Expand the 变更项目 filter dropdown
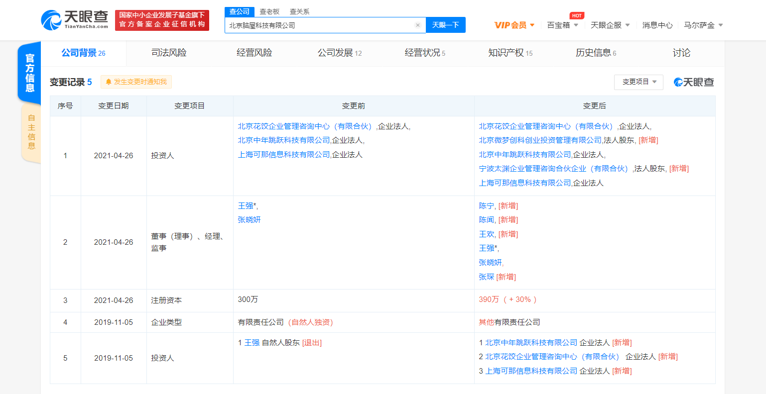This screenshot has width=766, height=394. pyautogui.click(x=638, y=82)
